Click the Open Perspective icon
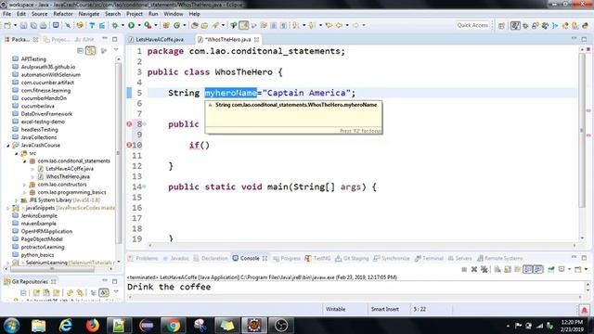 (x=501, y=25)
